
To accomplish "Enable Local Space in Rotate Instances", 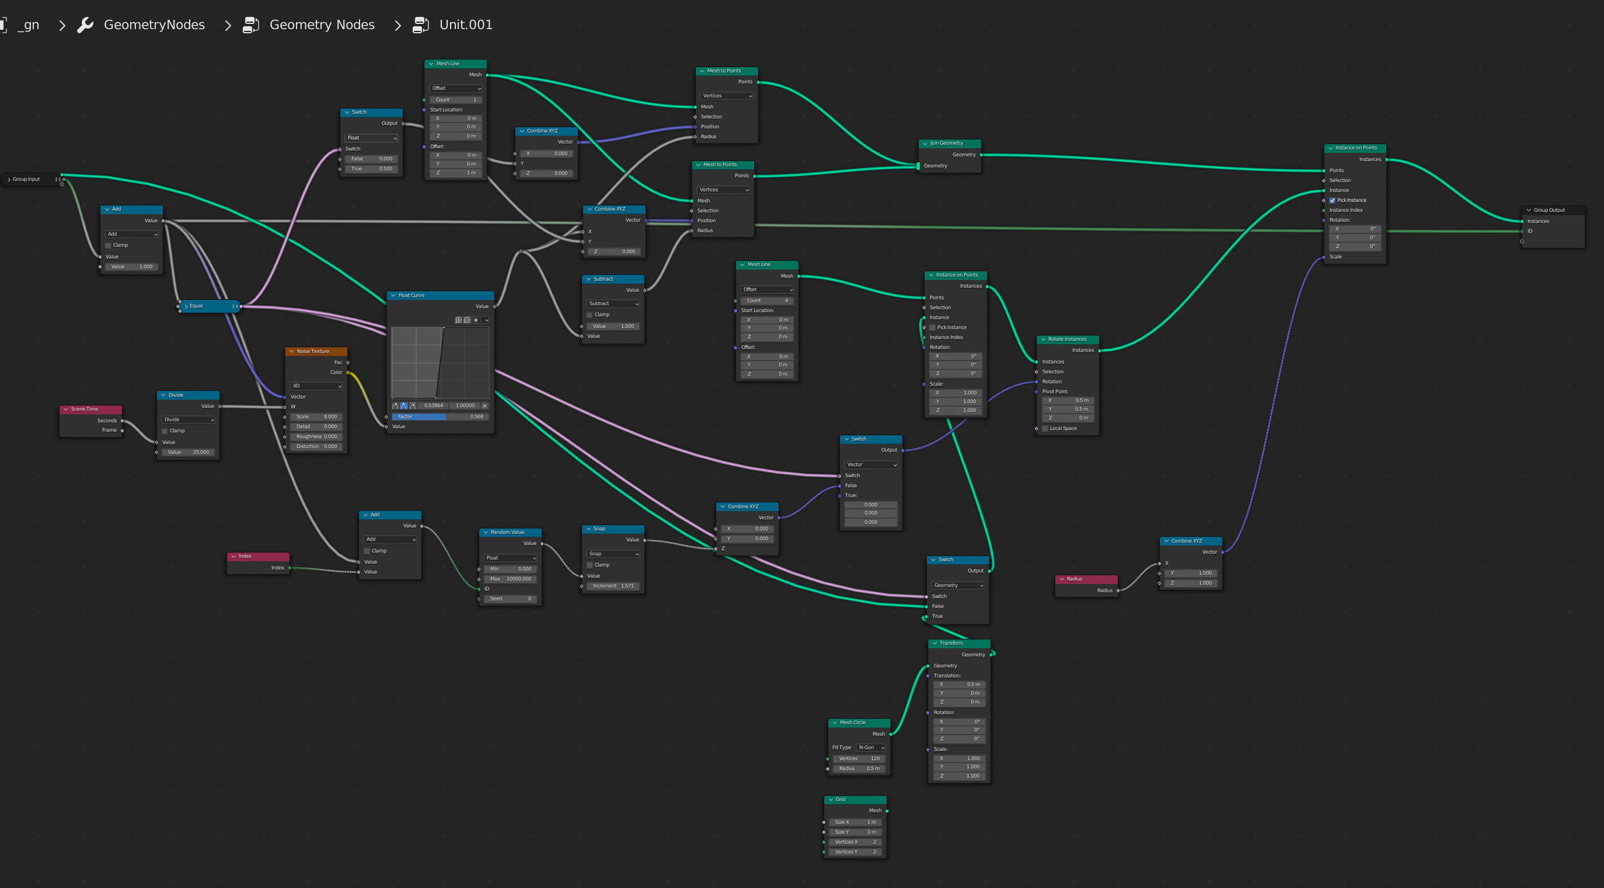I will coord(1045,428).
